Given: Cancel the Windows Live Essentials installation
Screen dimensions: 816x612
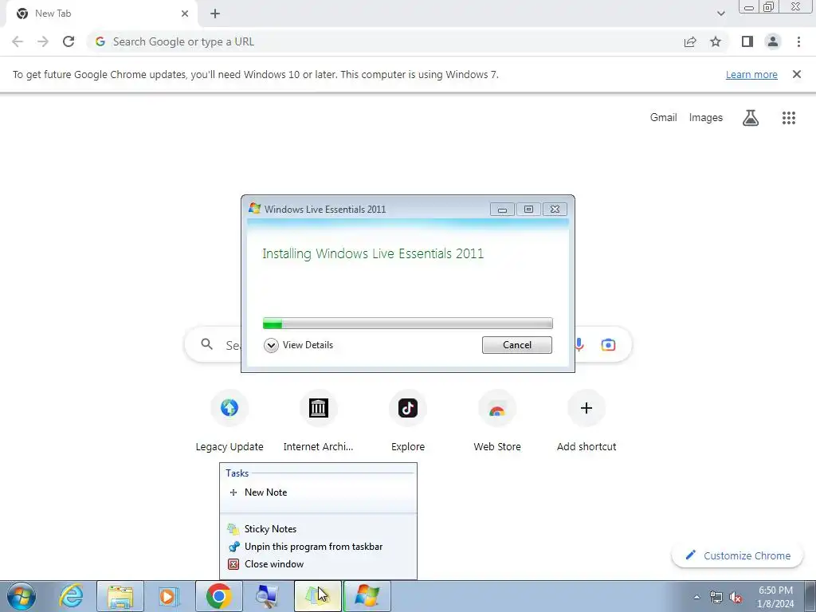Looking at the screenshot, I should click(516, 345).
